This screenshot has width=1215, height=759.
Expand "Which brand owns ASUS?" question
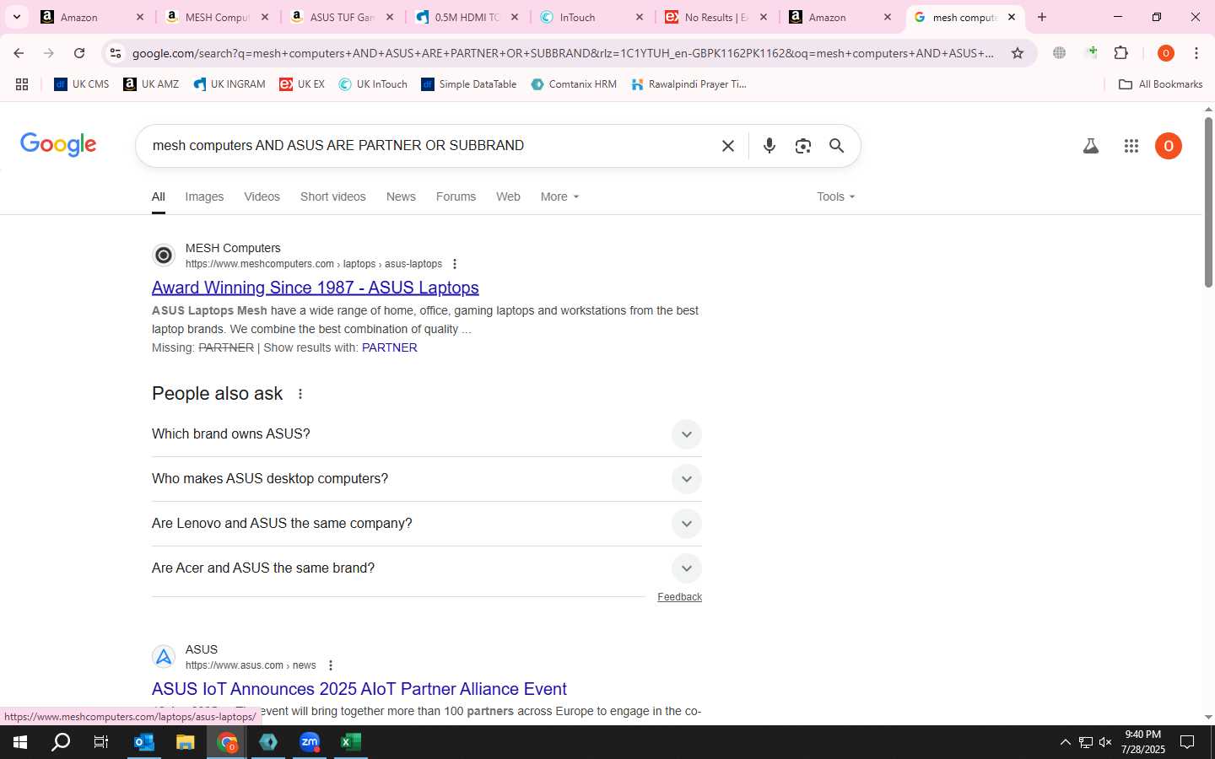pyautogui.click(x=427, y=434)
